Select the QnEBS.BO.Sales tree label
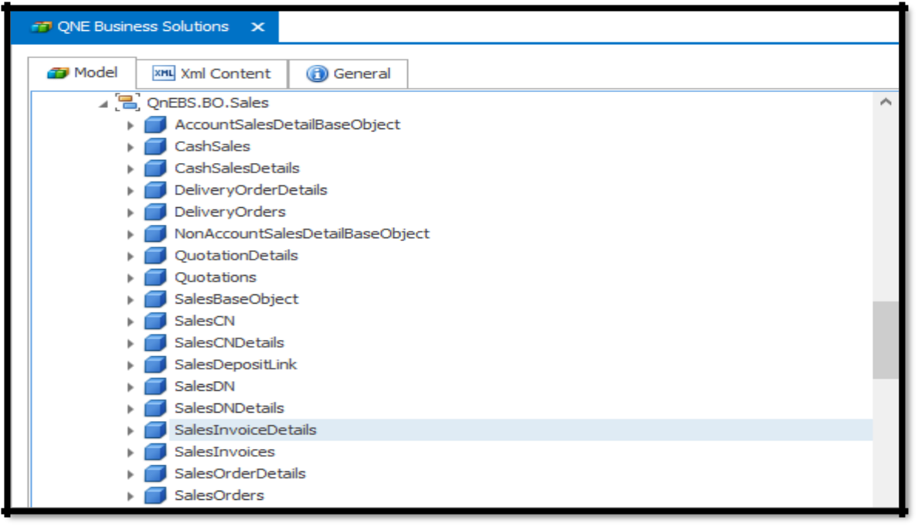Screen dimensions: 918x527 pos(208,103)
